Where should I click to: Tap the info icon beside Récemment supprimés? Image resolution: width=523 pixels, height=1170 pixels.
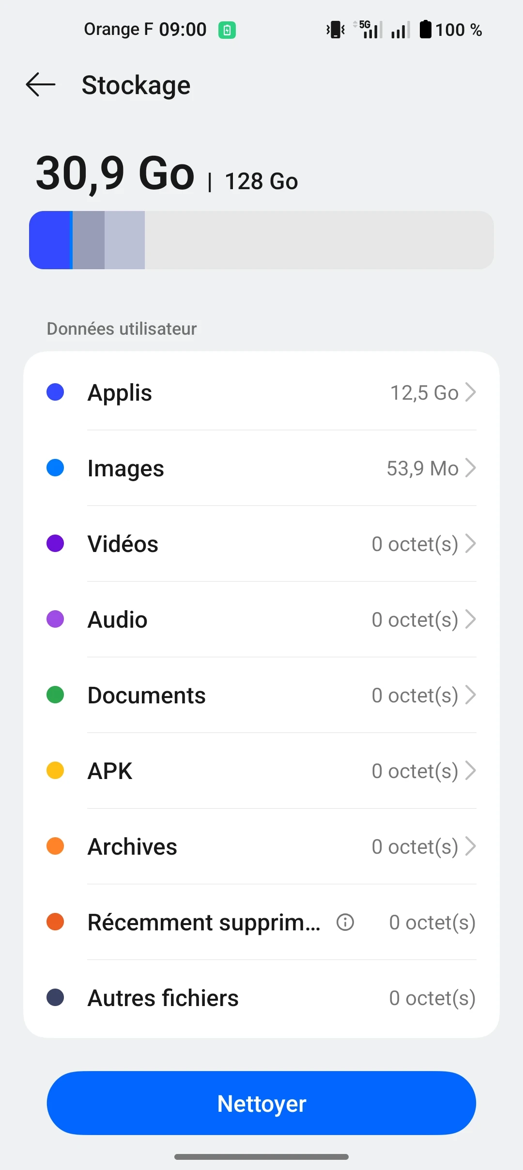tap(345, 922)
